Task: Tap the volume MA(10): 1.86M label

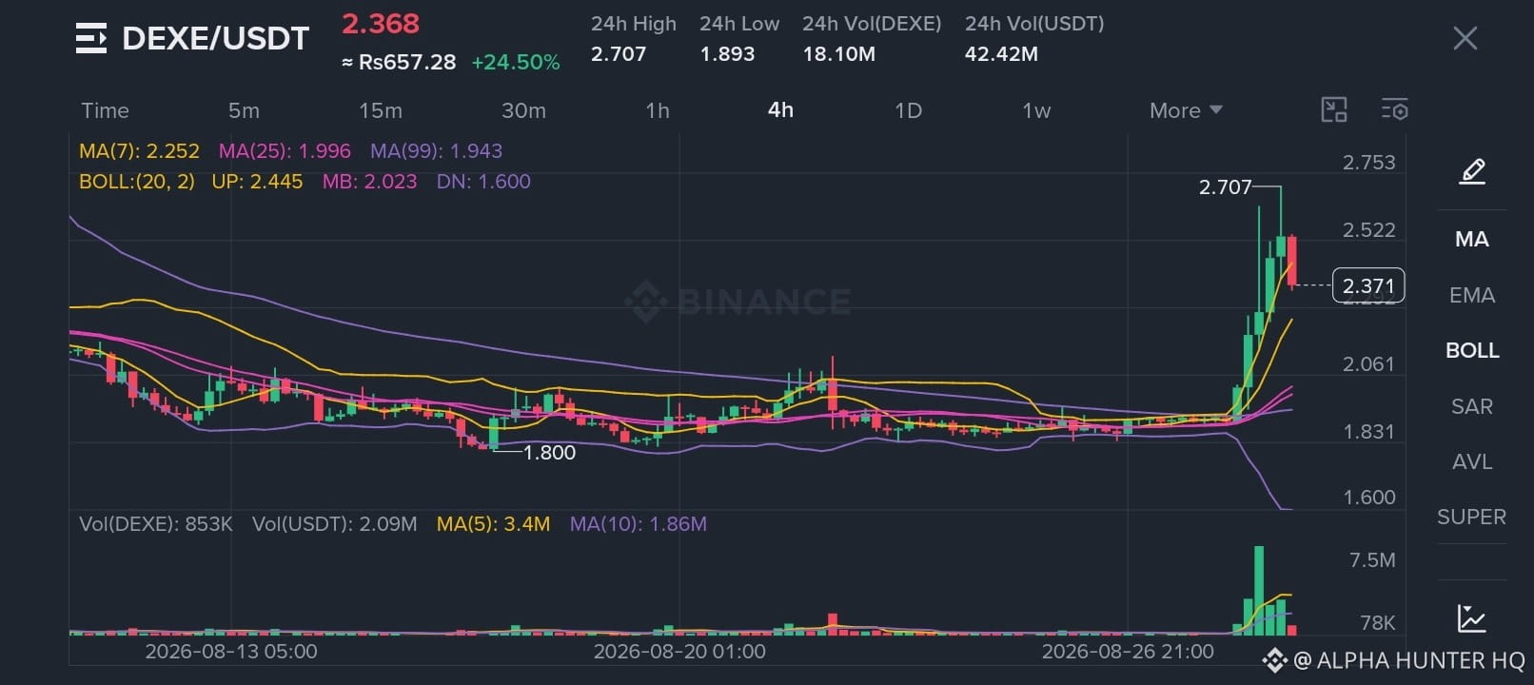Action: 638,524
